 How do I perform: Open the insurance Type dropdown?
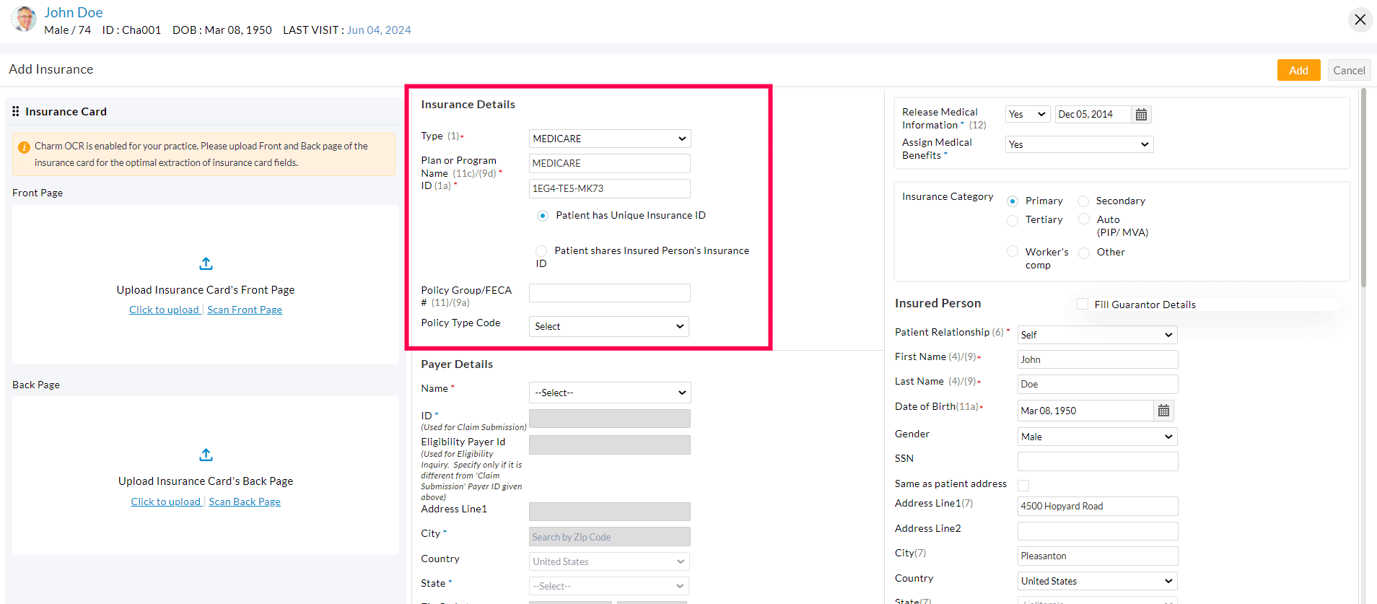click(609, 139)
